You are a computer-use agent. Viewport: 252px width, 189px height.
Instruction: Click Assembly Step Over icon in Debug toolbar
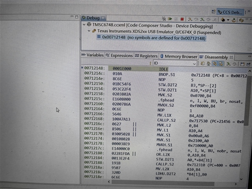[208, 19]
